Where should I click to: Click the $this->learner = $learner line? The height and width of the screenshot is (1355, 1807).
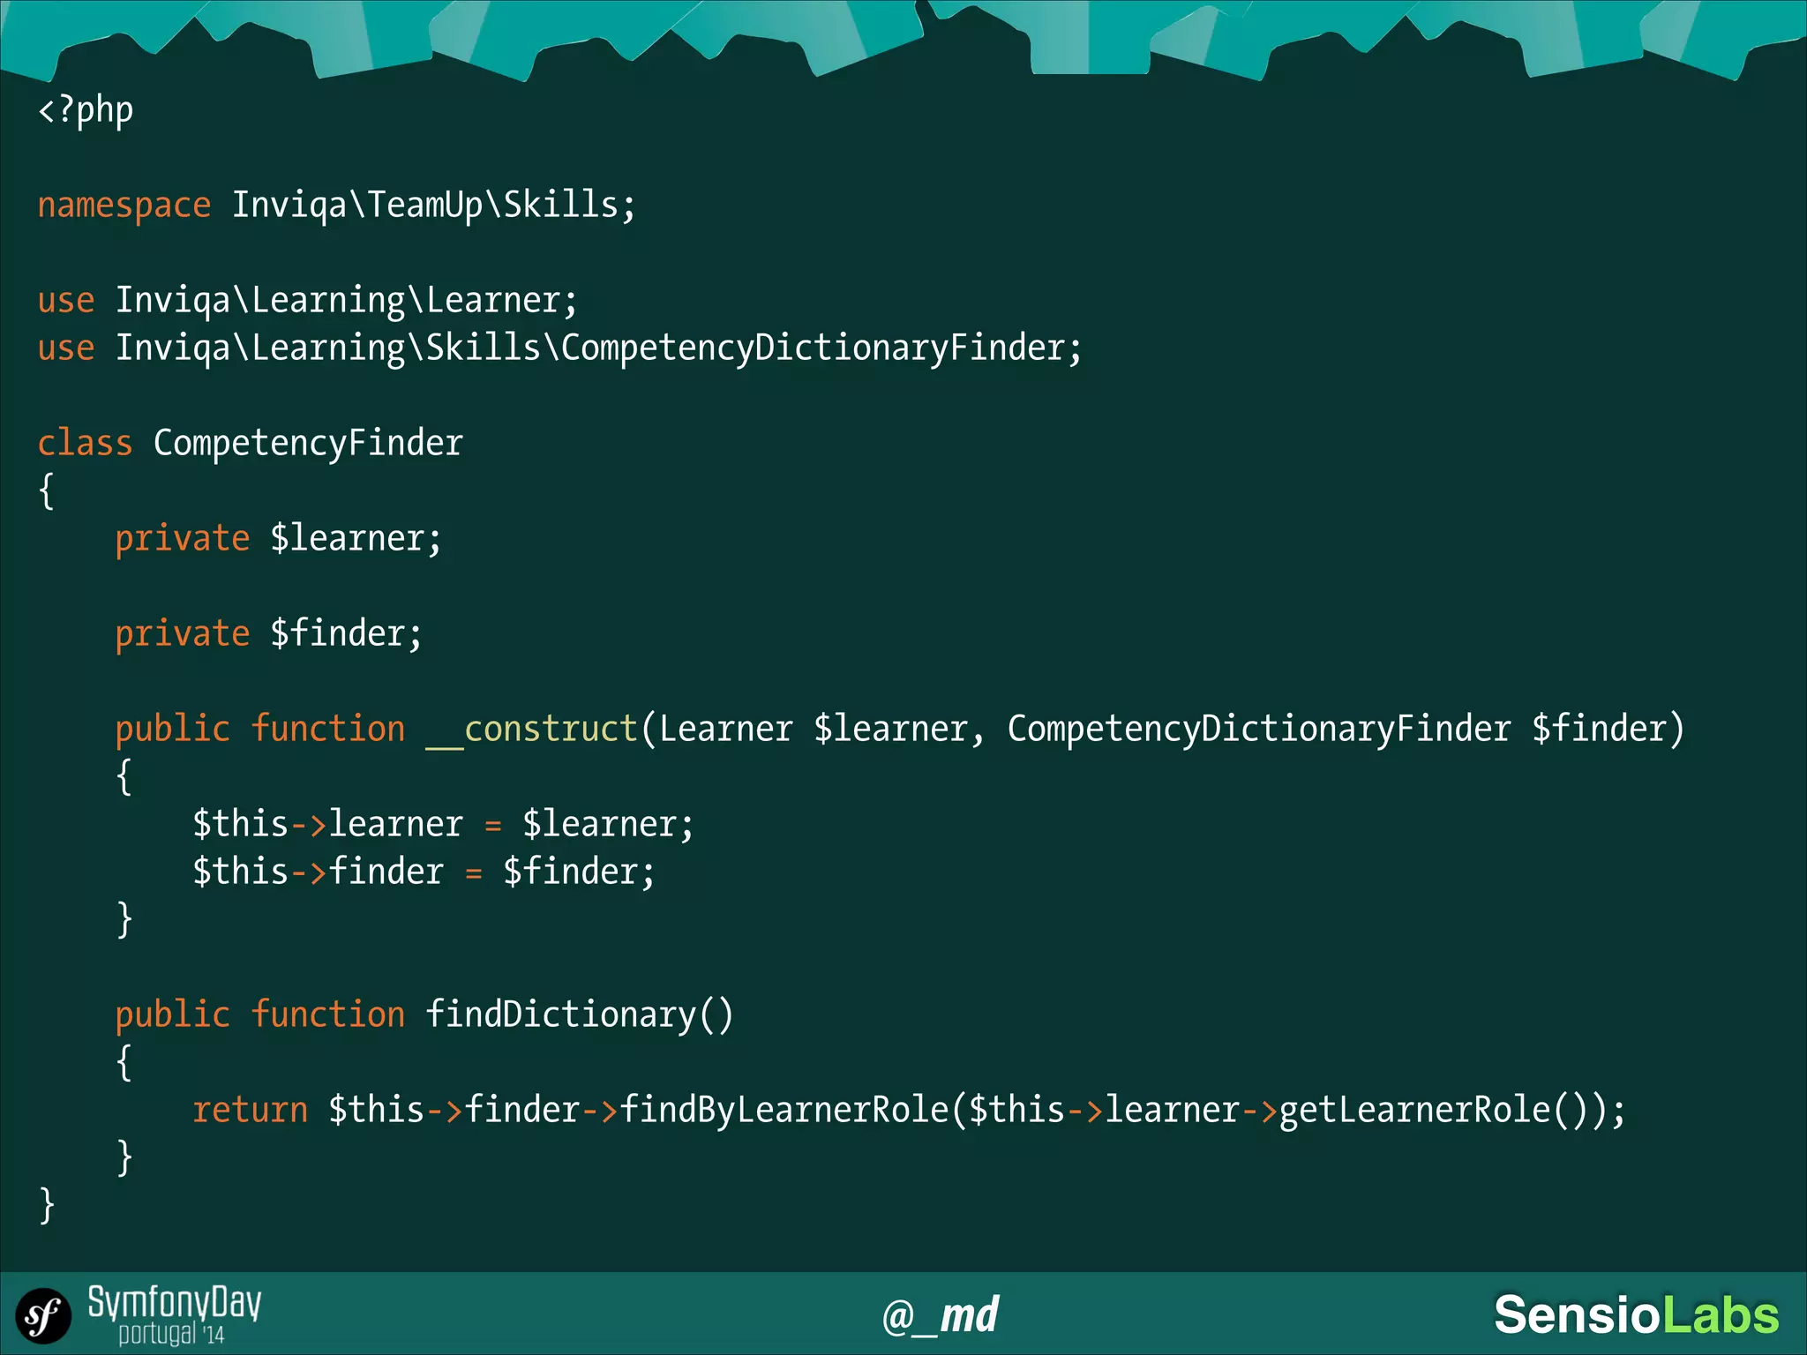click(443, 825)
